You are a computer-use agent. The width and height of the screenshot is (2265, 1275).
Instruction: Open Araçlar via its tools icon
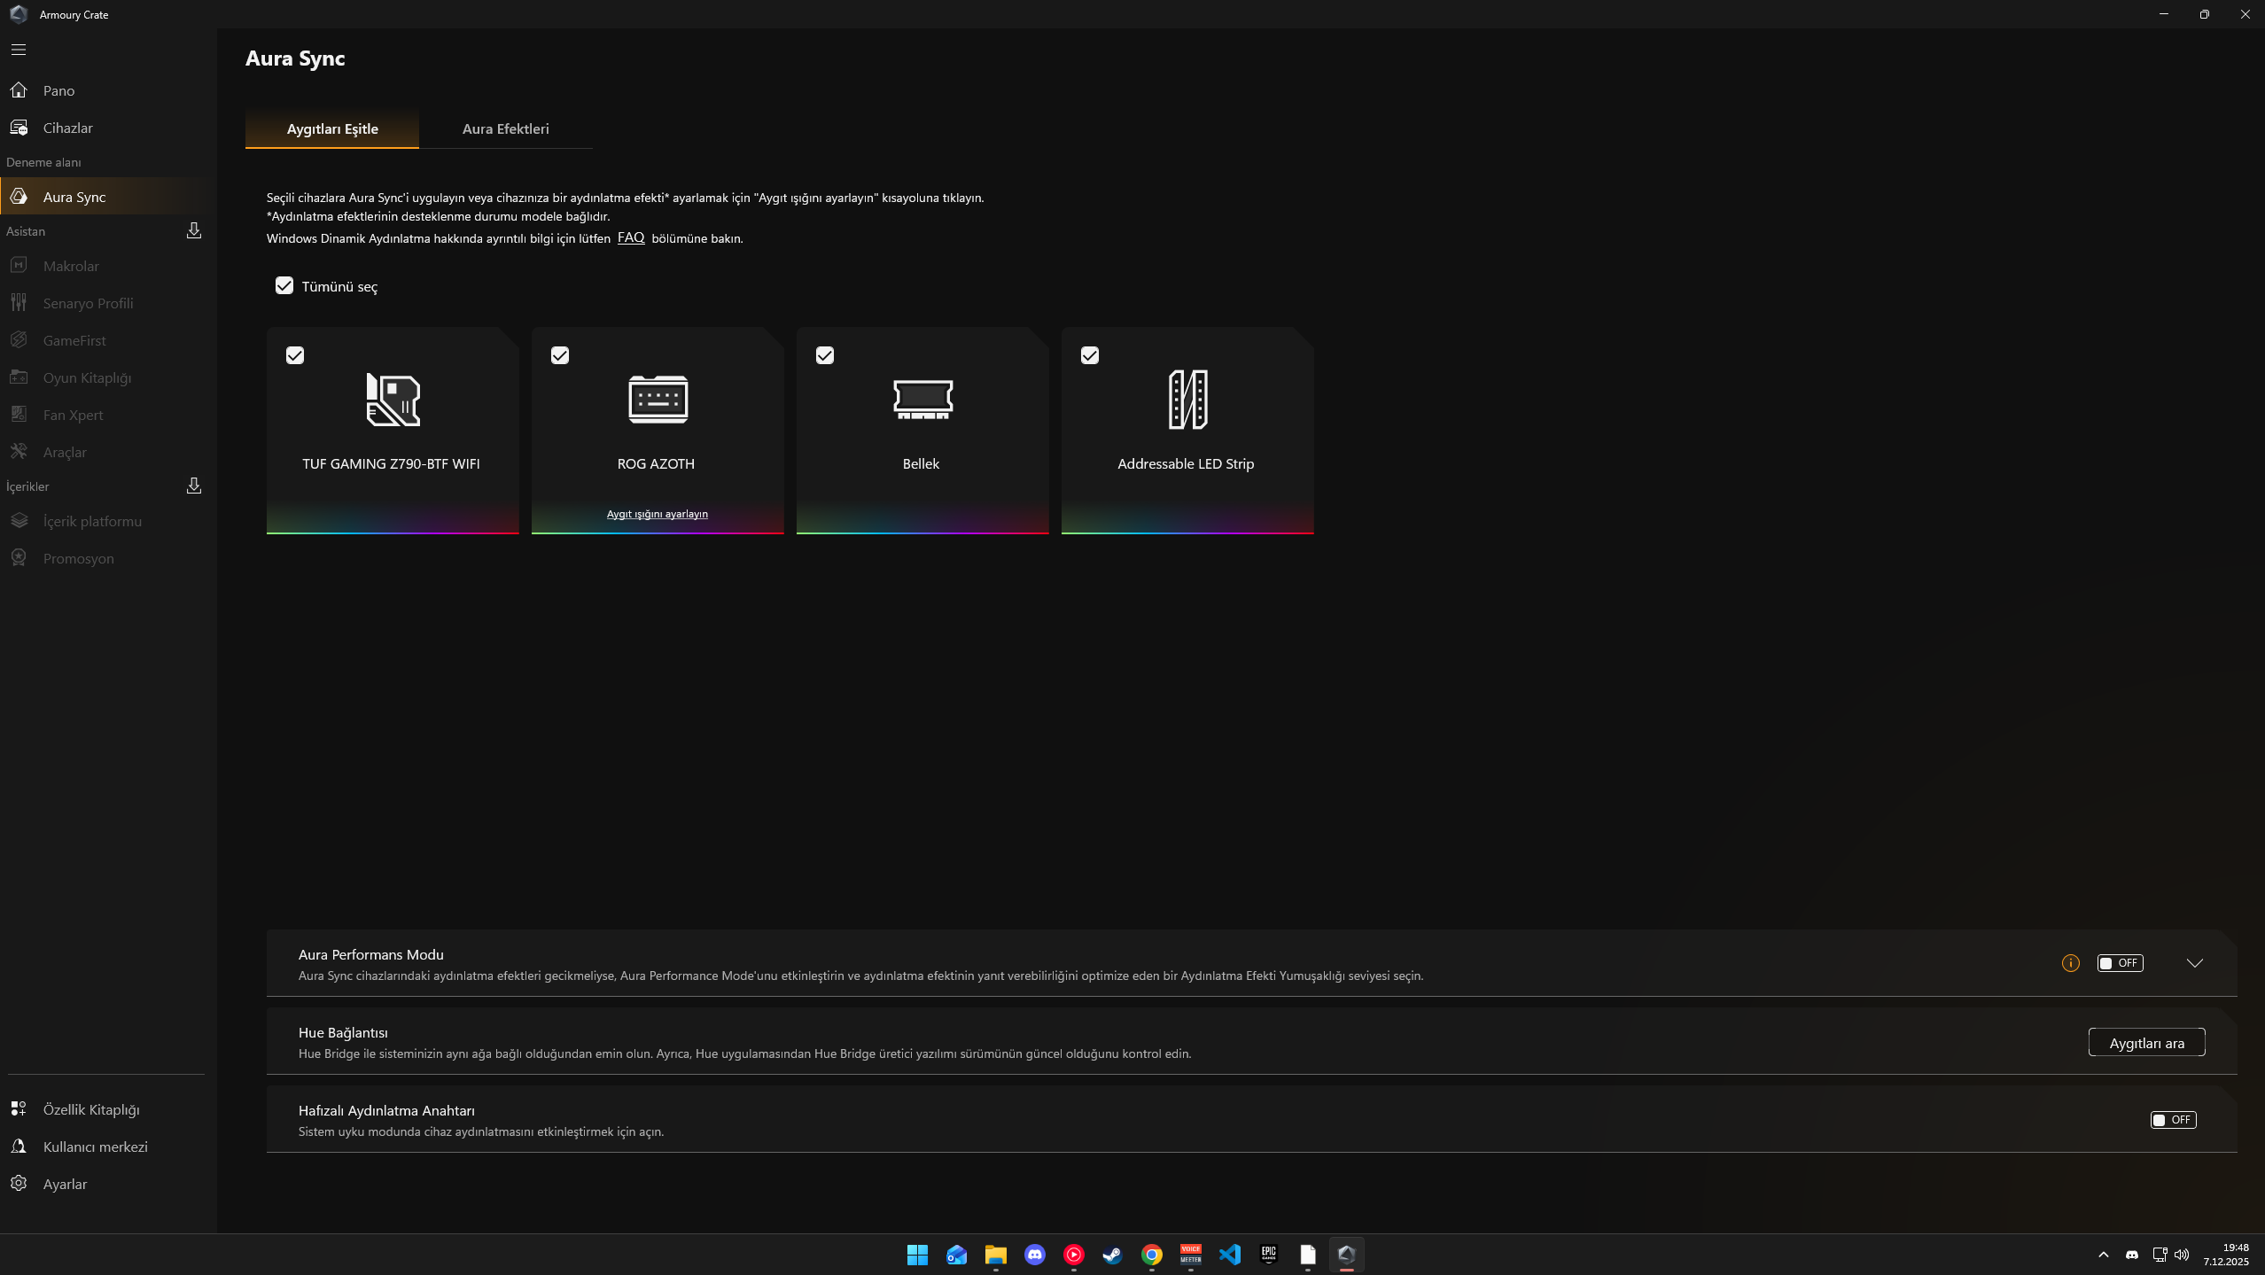[19, 452]
